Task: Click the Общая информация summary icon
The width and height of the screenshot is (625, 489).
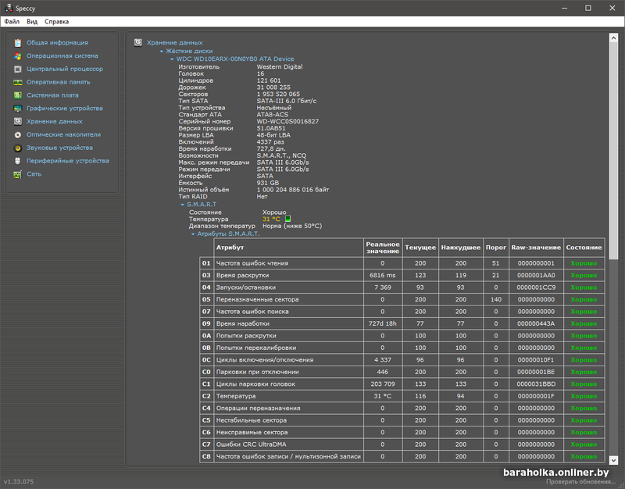Action: (17, 43)
